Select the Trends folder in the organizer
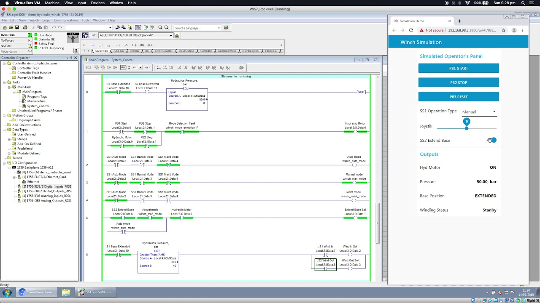This screenshot has height=303, width=540. (17, 158)
